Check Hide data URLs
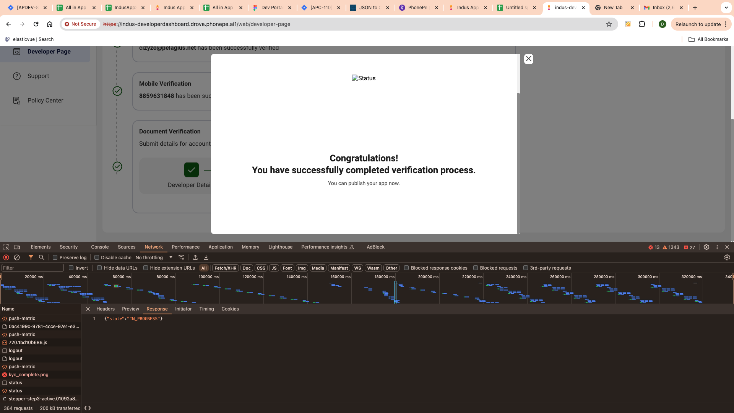 99,268
